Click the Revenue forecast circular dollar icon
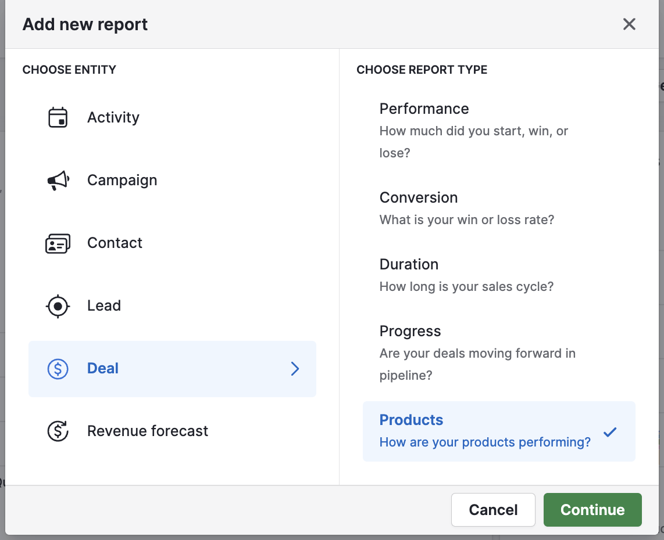The height and width of the screenshot is (540, 664). [x=58, y=431]
